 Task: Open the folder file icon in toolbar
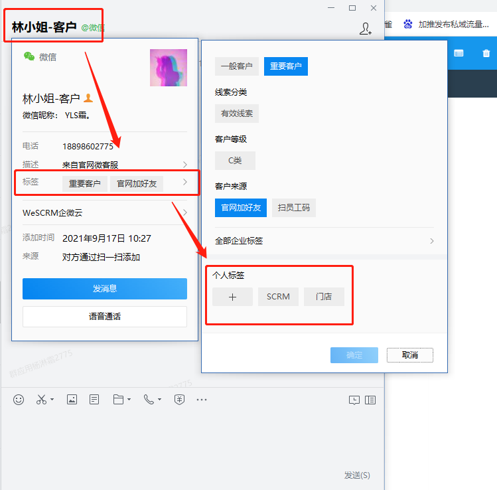[x=118, y=400]
